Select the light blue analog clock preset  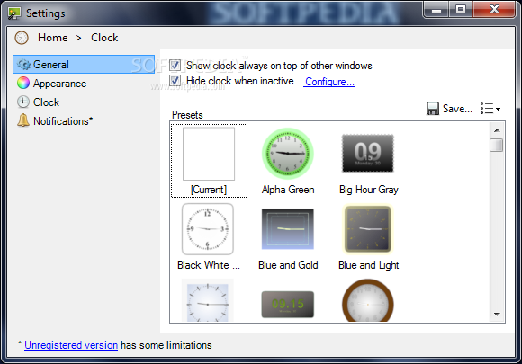pos(208,300)
